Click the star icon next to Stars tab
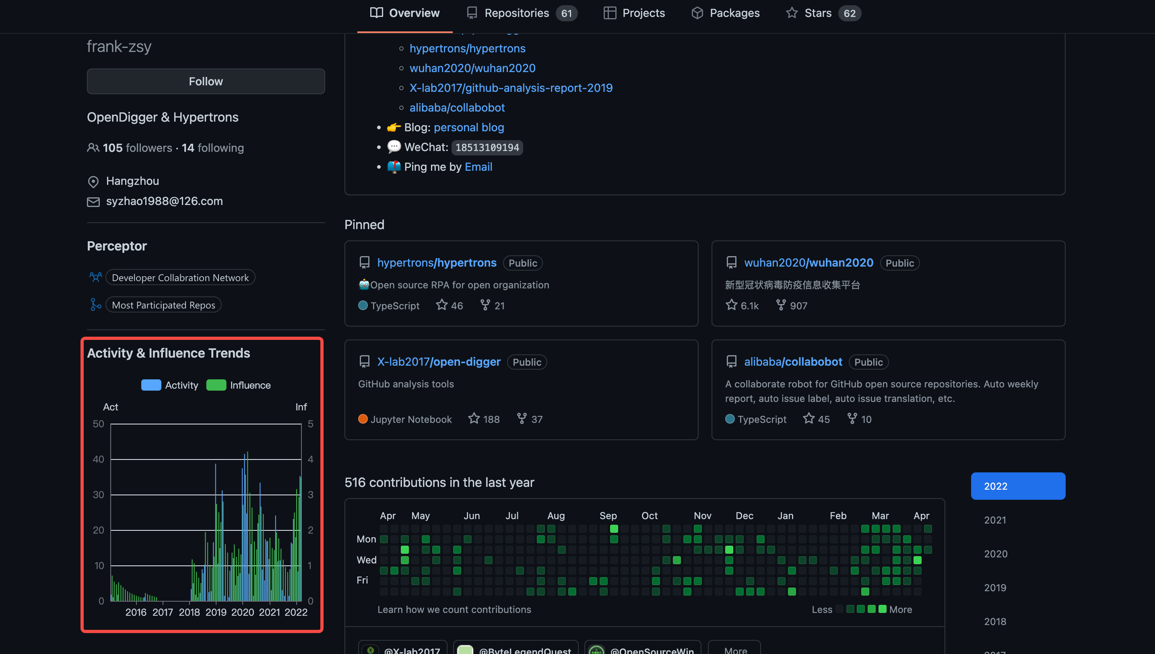The width and height of the screenshot is (1155, 654). coord(793,13)
